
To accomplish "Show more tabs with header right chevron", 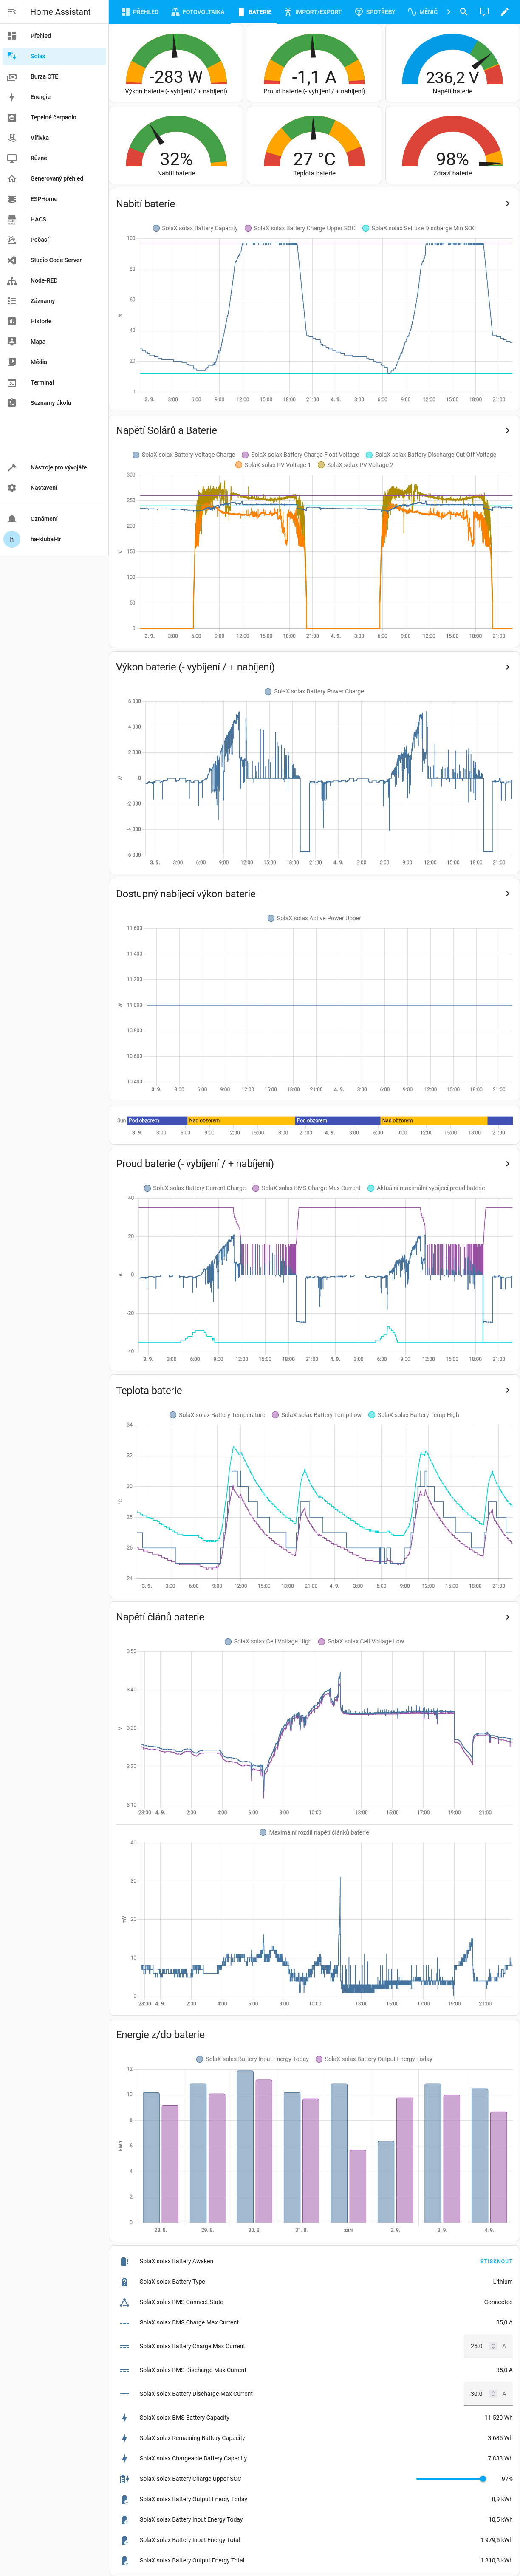I will 448,12.
